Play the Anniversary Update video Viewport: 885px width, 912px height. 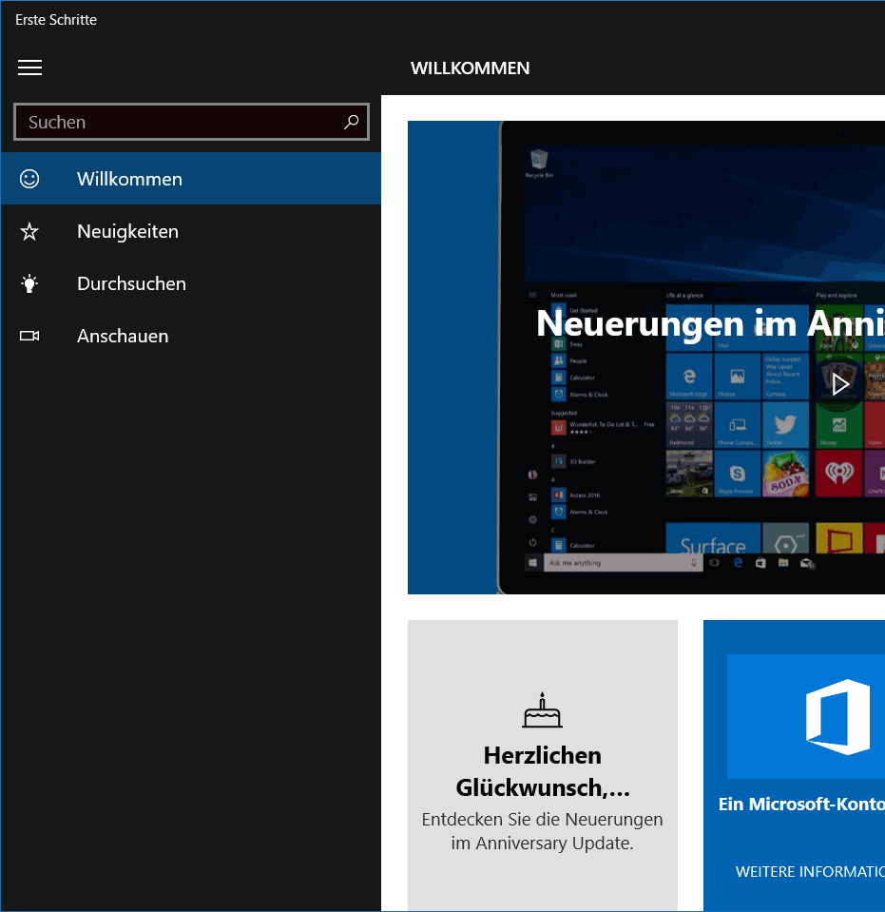point(839,384)
